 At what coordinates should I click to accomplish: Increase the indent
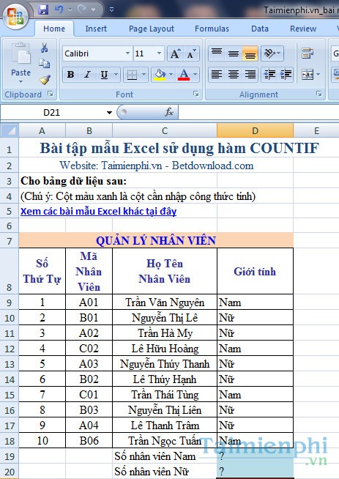(x=286, y=74)
